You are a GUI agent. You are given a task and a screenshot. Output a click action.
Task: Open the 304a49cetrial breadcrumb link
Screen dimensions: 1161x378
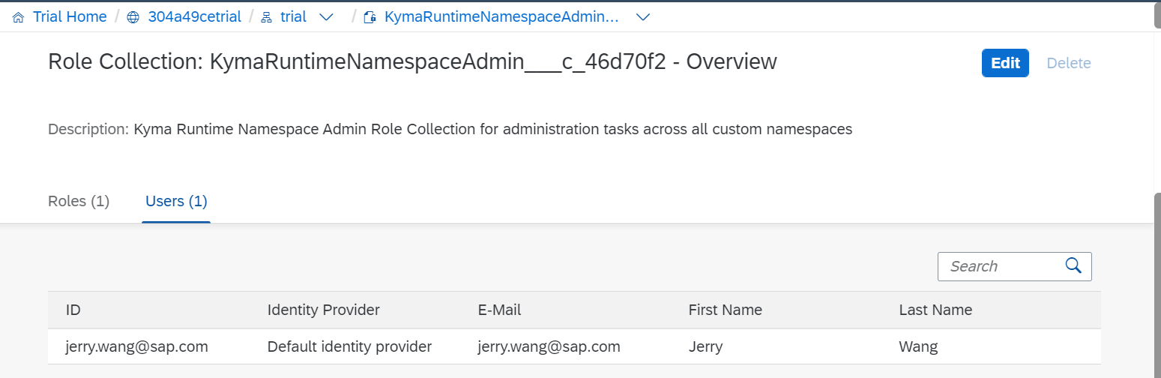click(x=195, y=16)
